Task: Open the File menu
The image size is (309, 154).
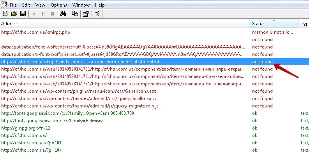Action: point(13,5)
